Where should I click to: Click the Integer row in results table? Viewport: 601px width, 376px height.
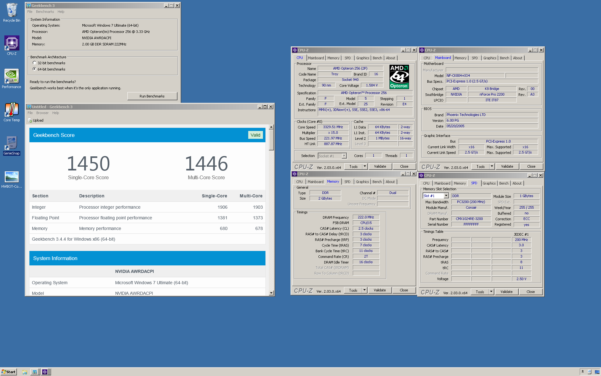(x=147, y=207)
